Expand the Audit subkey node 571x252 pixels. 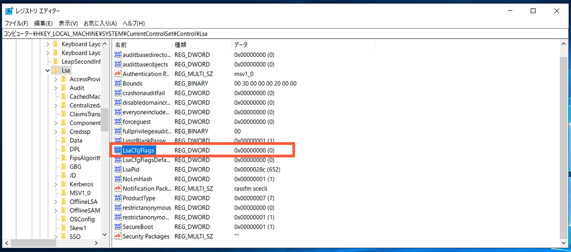coord(56,88)
